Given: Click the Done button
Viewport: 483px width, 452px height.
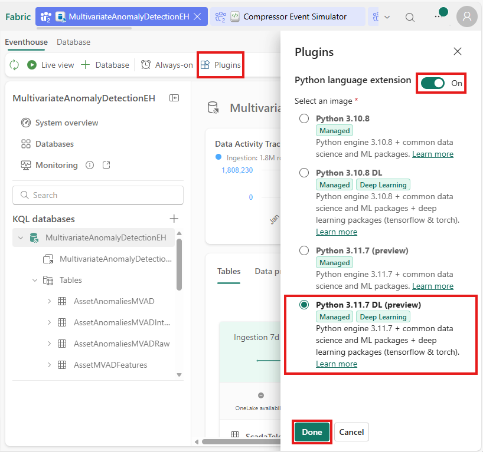Looking at the screenshot, I should pyautogui.click(x=312, y=432).
